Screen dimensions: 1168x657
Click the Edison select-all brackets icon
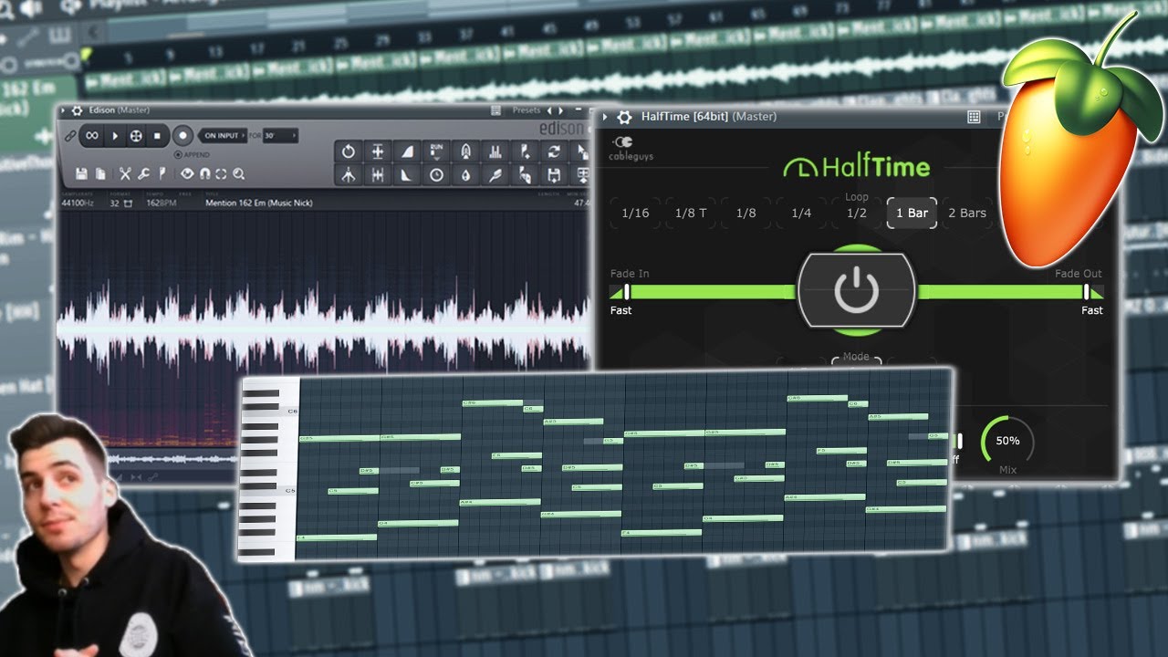[221, 174]
